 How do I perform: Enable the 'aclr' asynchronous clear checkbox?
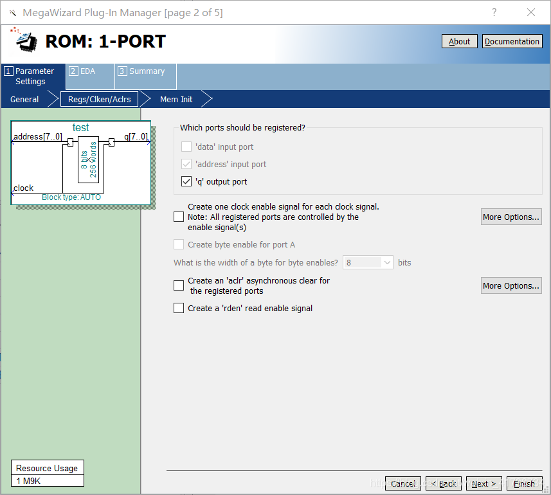tap(179, 285)
